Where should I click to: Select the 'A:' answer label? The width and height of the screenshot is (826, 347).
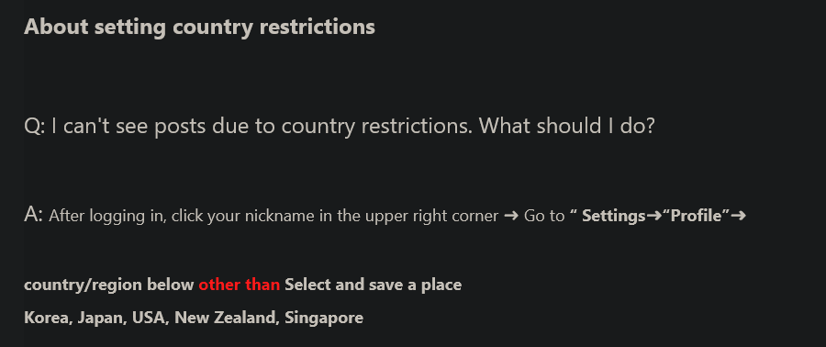34,216
